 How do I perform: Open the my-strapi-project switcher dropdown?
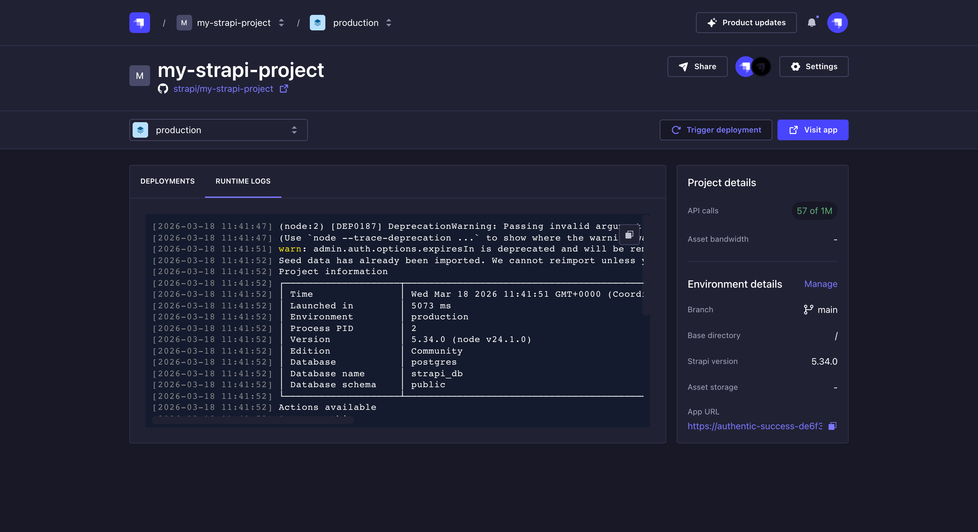[281, 23]
